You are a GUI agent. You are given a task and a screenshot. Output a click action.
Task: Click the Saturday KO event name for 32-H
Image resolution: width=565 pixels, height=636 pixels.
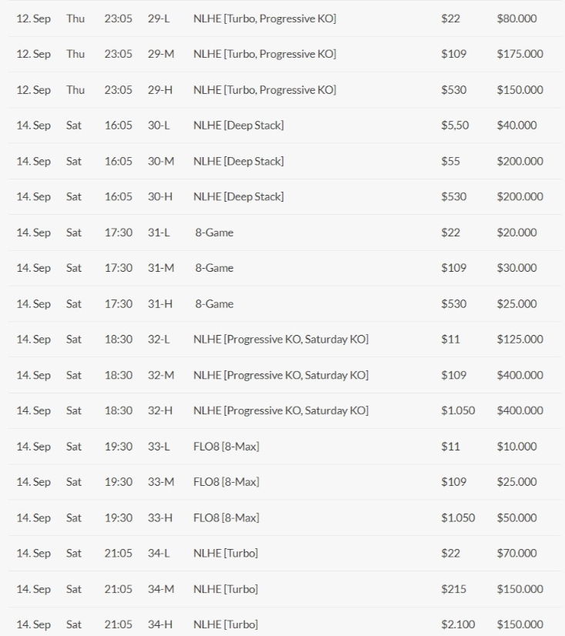pos(281,410)
